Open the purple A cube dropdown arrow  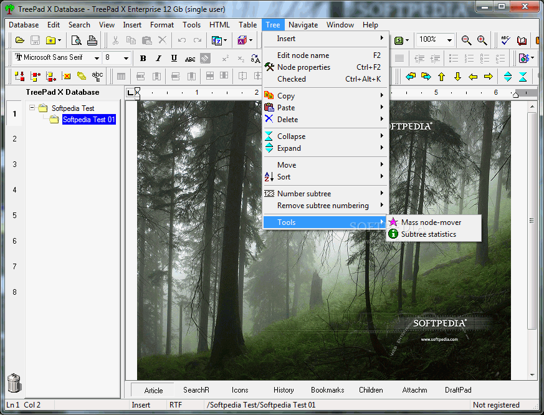click(251, 41)
